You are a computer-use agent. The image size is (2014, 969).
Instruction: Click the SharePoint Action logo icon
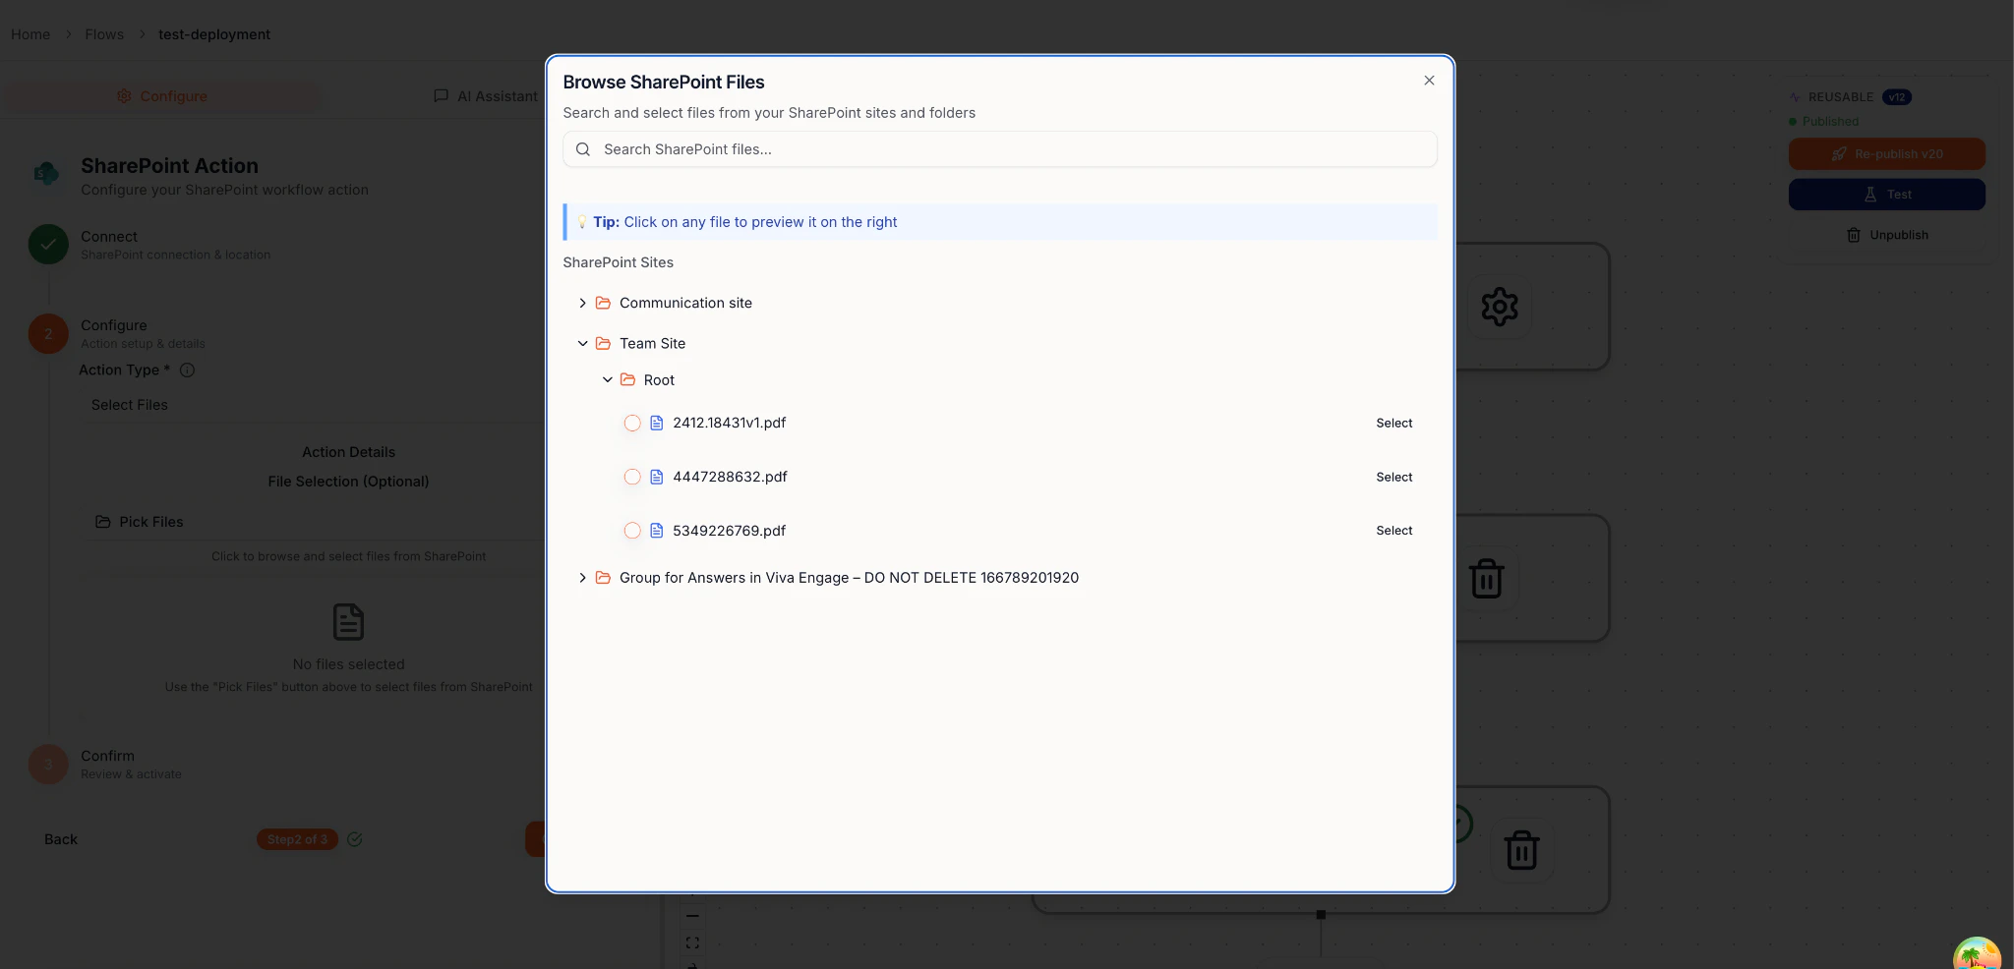pos(46,174)
